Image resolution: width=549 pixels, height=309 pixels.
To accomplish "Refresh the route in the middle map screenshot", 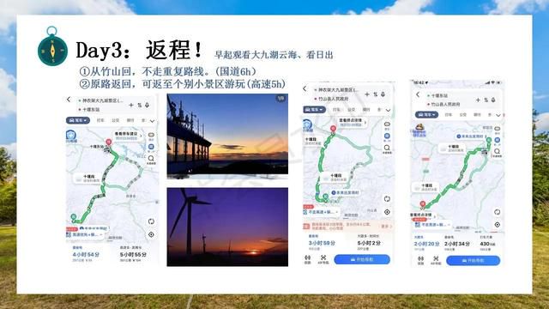I will click(387, 198).
